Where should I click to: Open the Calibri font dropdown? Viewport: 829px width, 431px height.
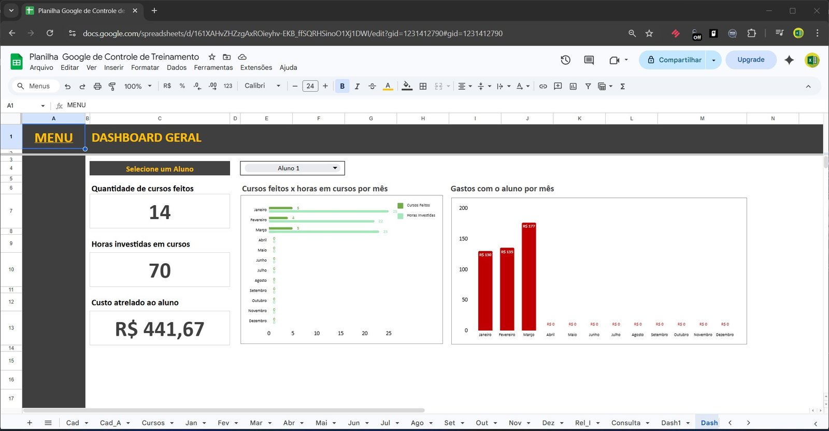click(x=263, y=86)
